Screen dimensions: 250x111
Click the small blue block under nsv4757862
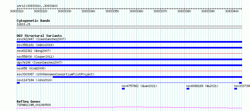point(123,89)
